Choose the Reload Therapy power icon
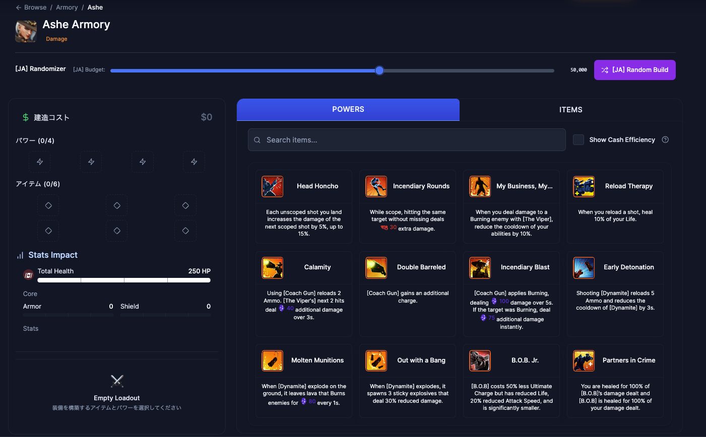 (584, 186)
